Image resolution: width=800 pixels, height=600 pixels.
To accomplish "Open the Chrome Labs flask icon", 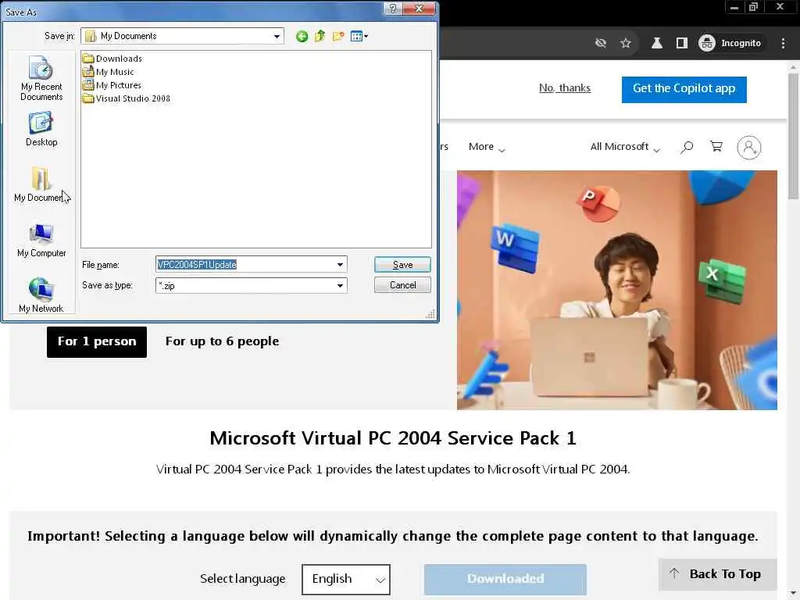I will tap(656, 44).
